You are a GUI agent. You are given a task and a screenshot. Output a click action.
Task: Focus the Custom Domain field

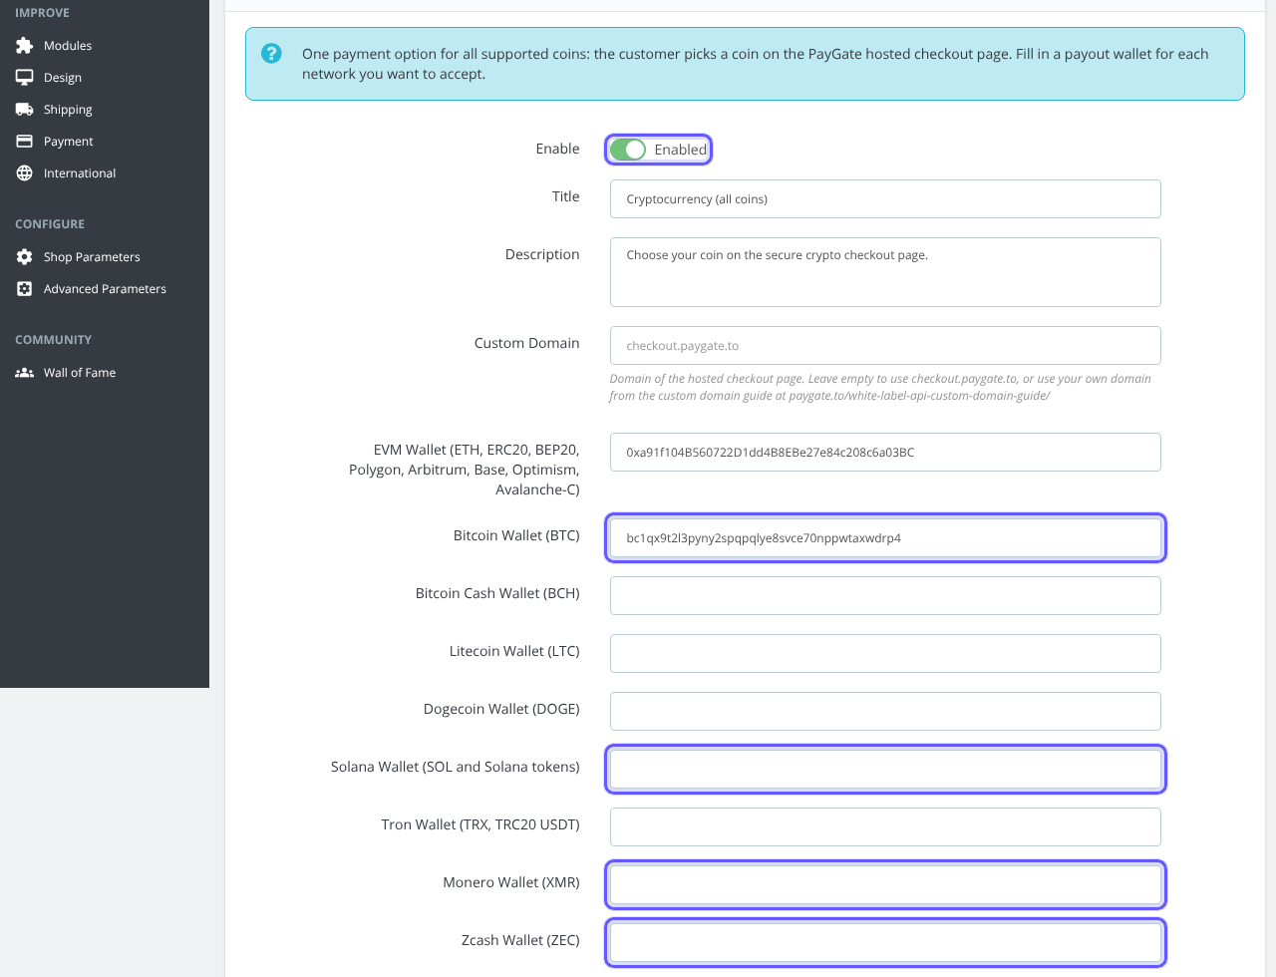point(885,345)
